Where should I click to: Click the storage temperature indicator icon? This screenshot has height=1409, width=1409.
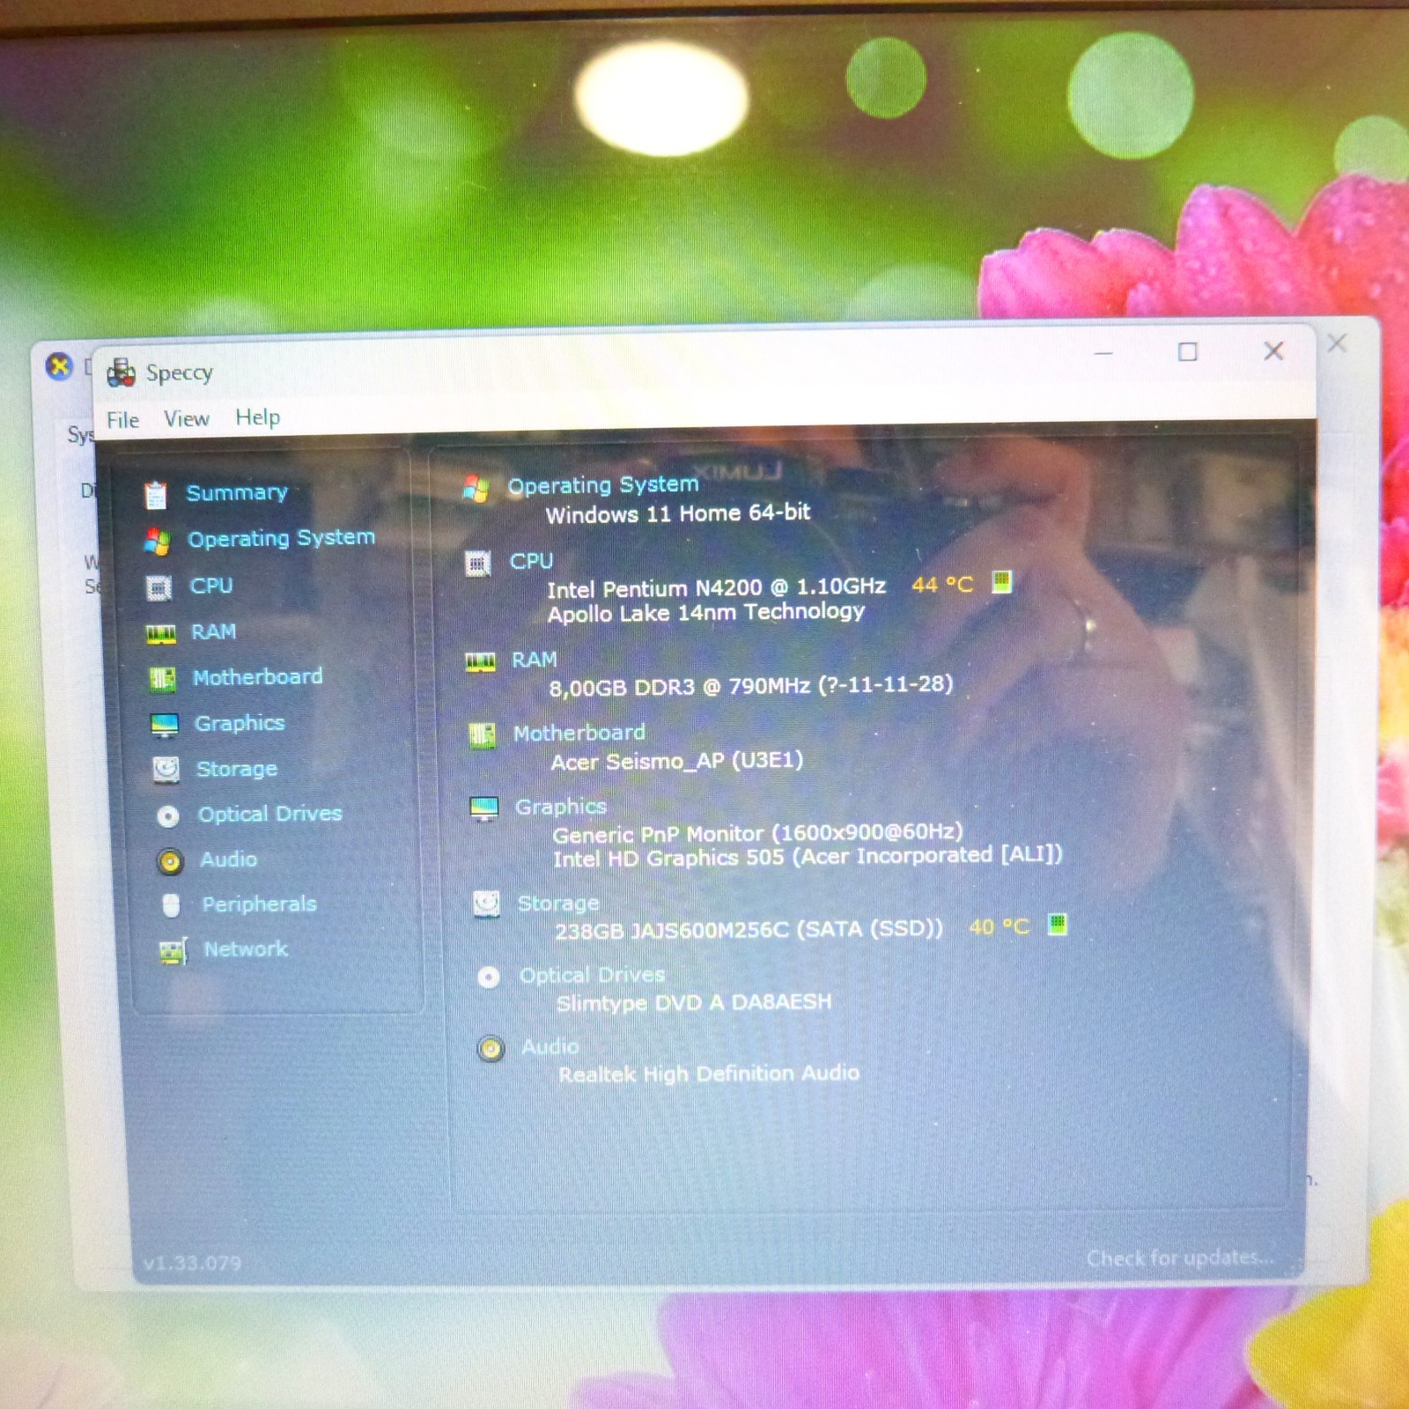coord(1058,924)
